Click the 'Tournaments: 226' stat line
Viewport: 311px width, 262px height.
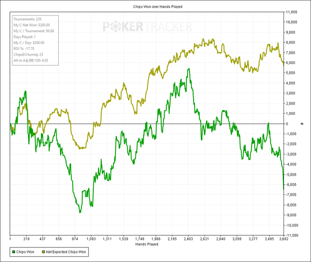28,19
